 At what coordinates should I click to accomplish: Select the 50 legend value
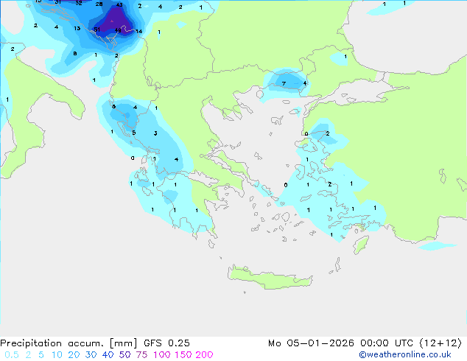124,355
